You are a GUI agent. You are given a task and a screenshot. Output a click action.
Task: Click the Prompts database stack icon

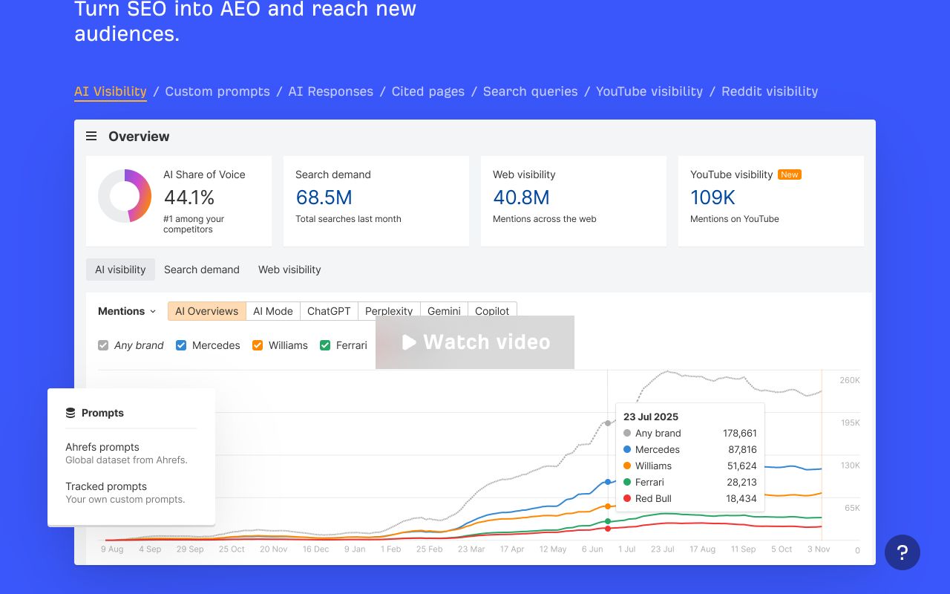(71, 413)
